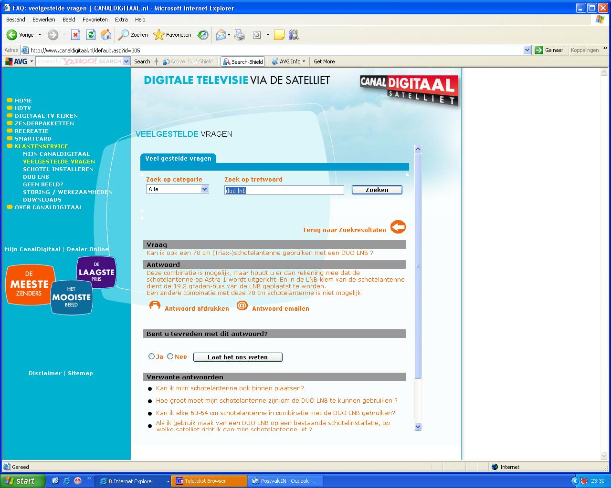
Task: Expand the AVG logo dropdown arrow
Action: click(32, 61)
